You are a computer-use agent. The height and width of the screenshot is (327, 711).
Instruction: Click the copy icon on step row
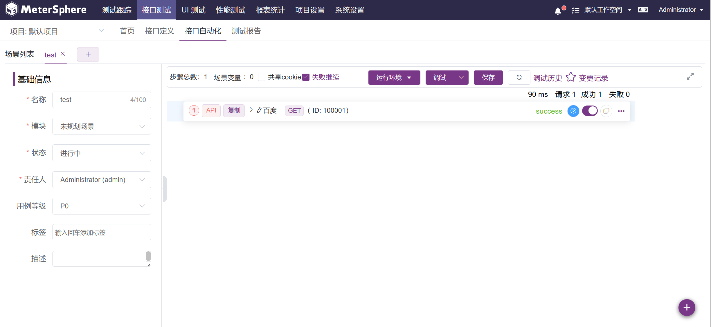click(606, 111)
